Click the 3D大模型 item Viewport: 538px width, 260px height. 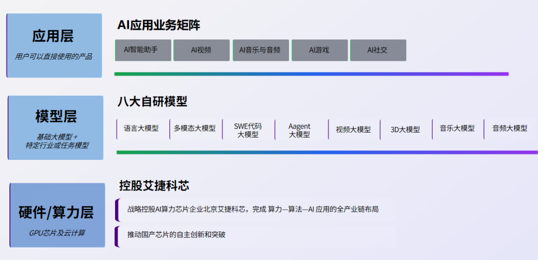pos(405,130)
